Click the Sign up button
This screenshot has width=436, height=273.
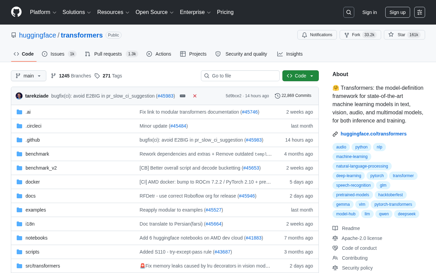click(x=398, y=12)
